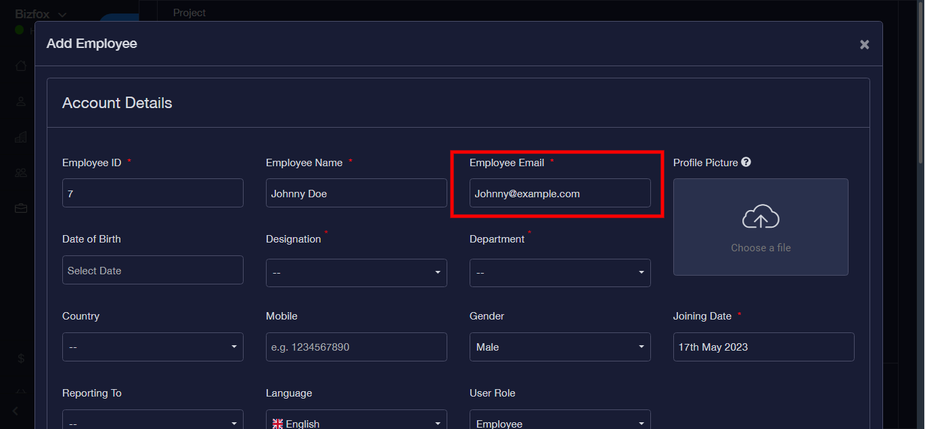This screenshot has width=925, height=429.
Task: Click the briefcase sidebar icon
Action: [21, 208]
